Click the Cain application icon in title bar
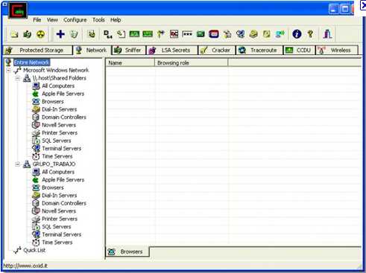Image resolution: width=366 pixels, height=273 pixels. point(18,10)
